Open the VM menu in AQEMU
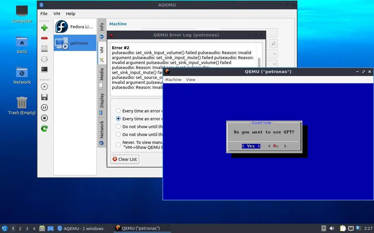 click(x=57, y=13)
